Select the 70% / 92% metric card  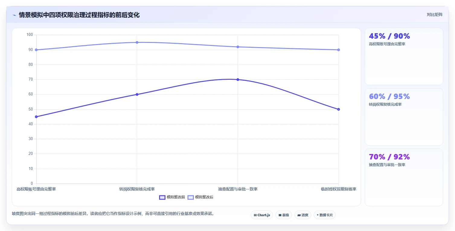click(x=404, y=177)
